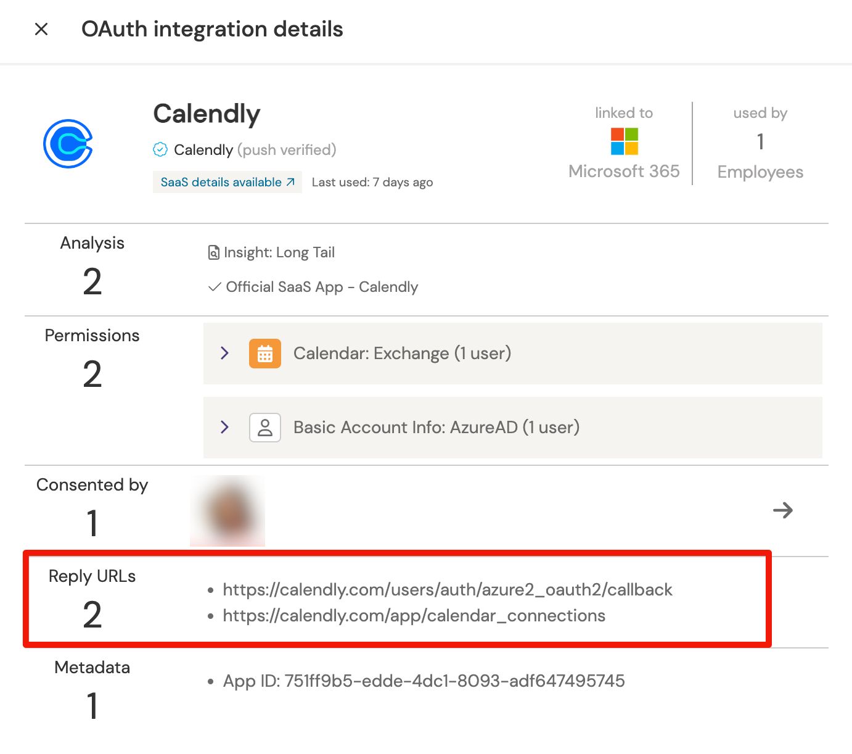The height and width of the screenshot is (754, 852).
Task: Click the 'Analysis' section label
Action: click(92, 243)
